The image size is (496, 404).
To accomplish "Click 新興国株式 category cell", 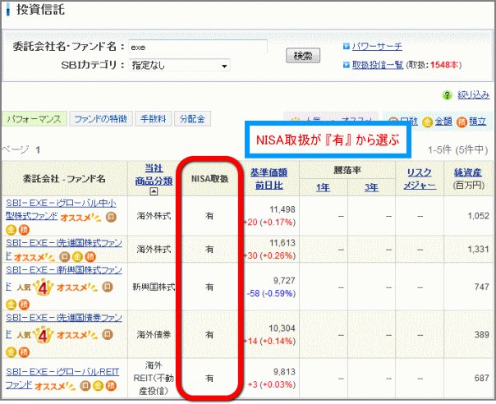I will (x=154, y=287).
